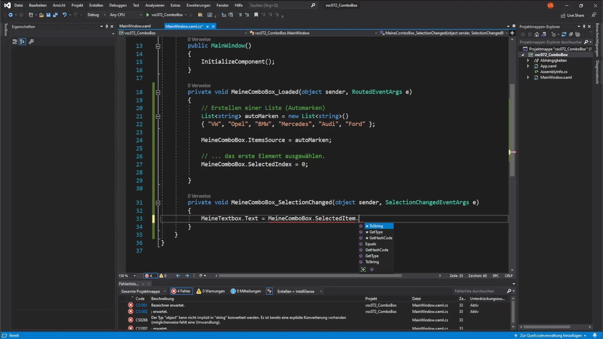Viewport: 603px width, 339px height.
Task: Click Zur Quellcodeverwaltung hinzufügen in the status bar
Action: 551,336
